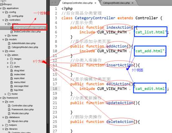
Task: Click the top.html file icon
Action: [x=12, y=90]
